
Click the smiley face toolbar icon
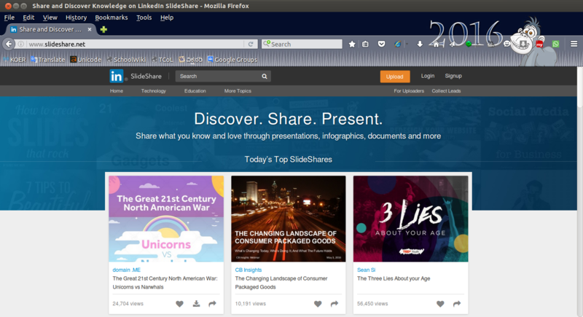[x=506, y=44]
